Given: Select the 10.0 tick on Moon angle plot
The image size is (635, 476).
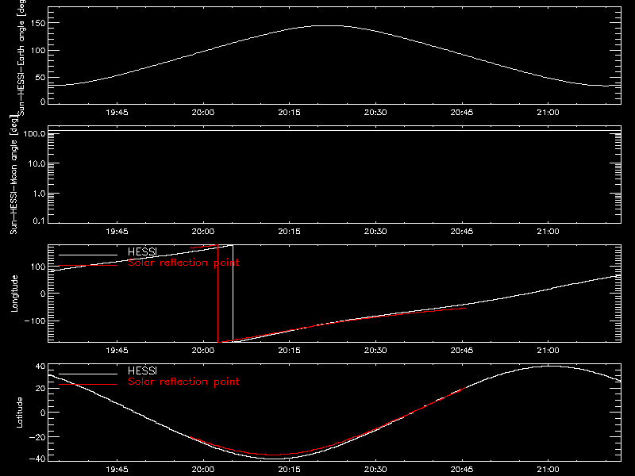Looking at the screenshot, I should tap(37, 164).
